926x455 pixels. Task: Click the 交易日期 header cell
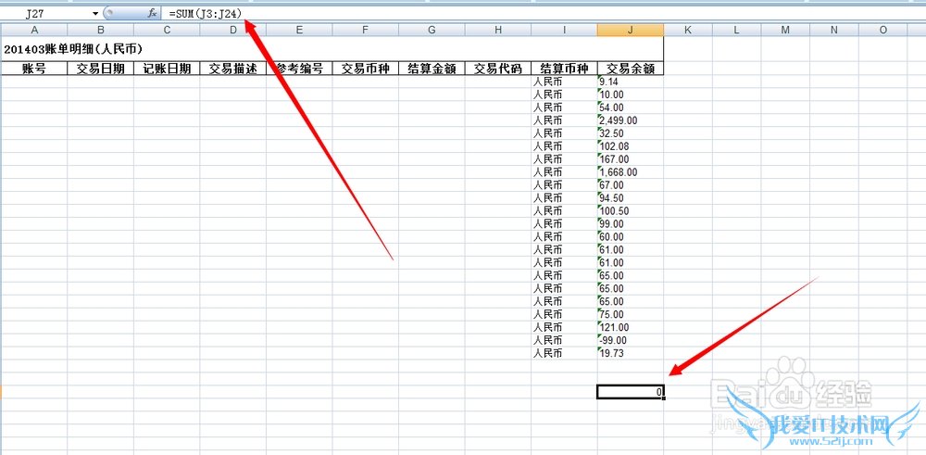100,69
